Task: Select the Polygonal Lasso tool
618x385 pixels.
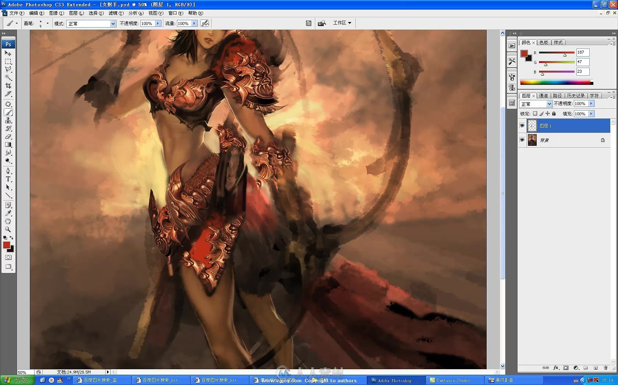Action: pyautogui.click(x=8, y=69)
